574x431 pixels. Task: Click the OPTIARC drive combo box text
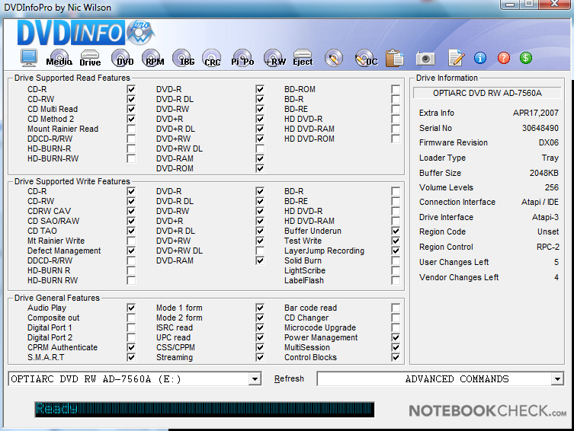point(96,379)
